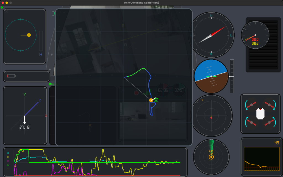Click the drone propeller status icon
The image size is (283, 177).
pos(260,113)
